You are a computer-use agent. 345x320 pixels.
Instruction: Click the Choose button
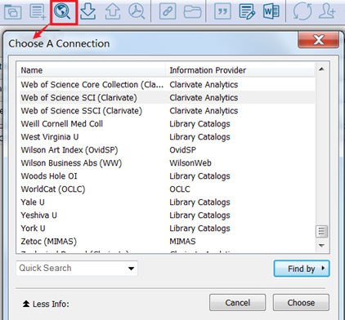pos(301,303)
